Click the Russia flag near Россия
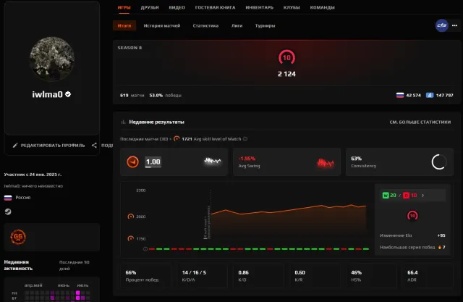This screenshot has width=463, height=302. [x=8, y=198]
